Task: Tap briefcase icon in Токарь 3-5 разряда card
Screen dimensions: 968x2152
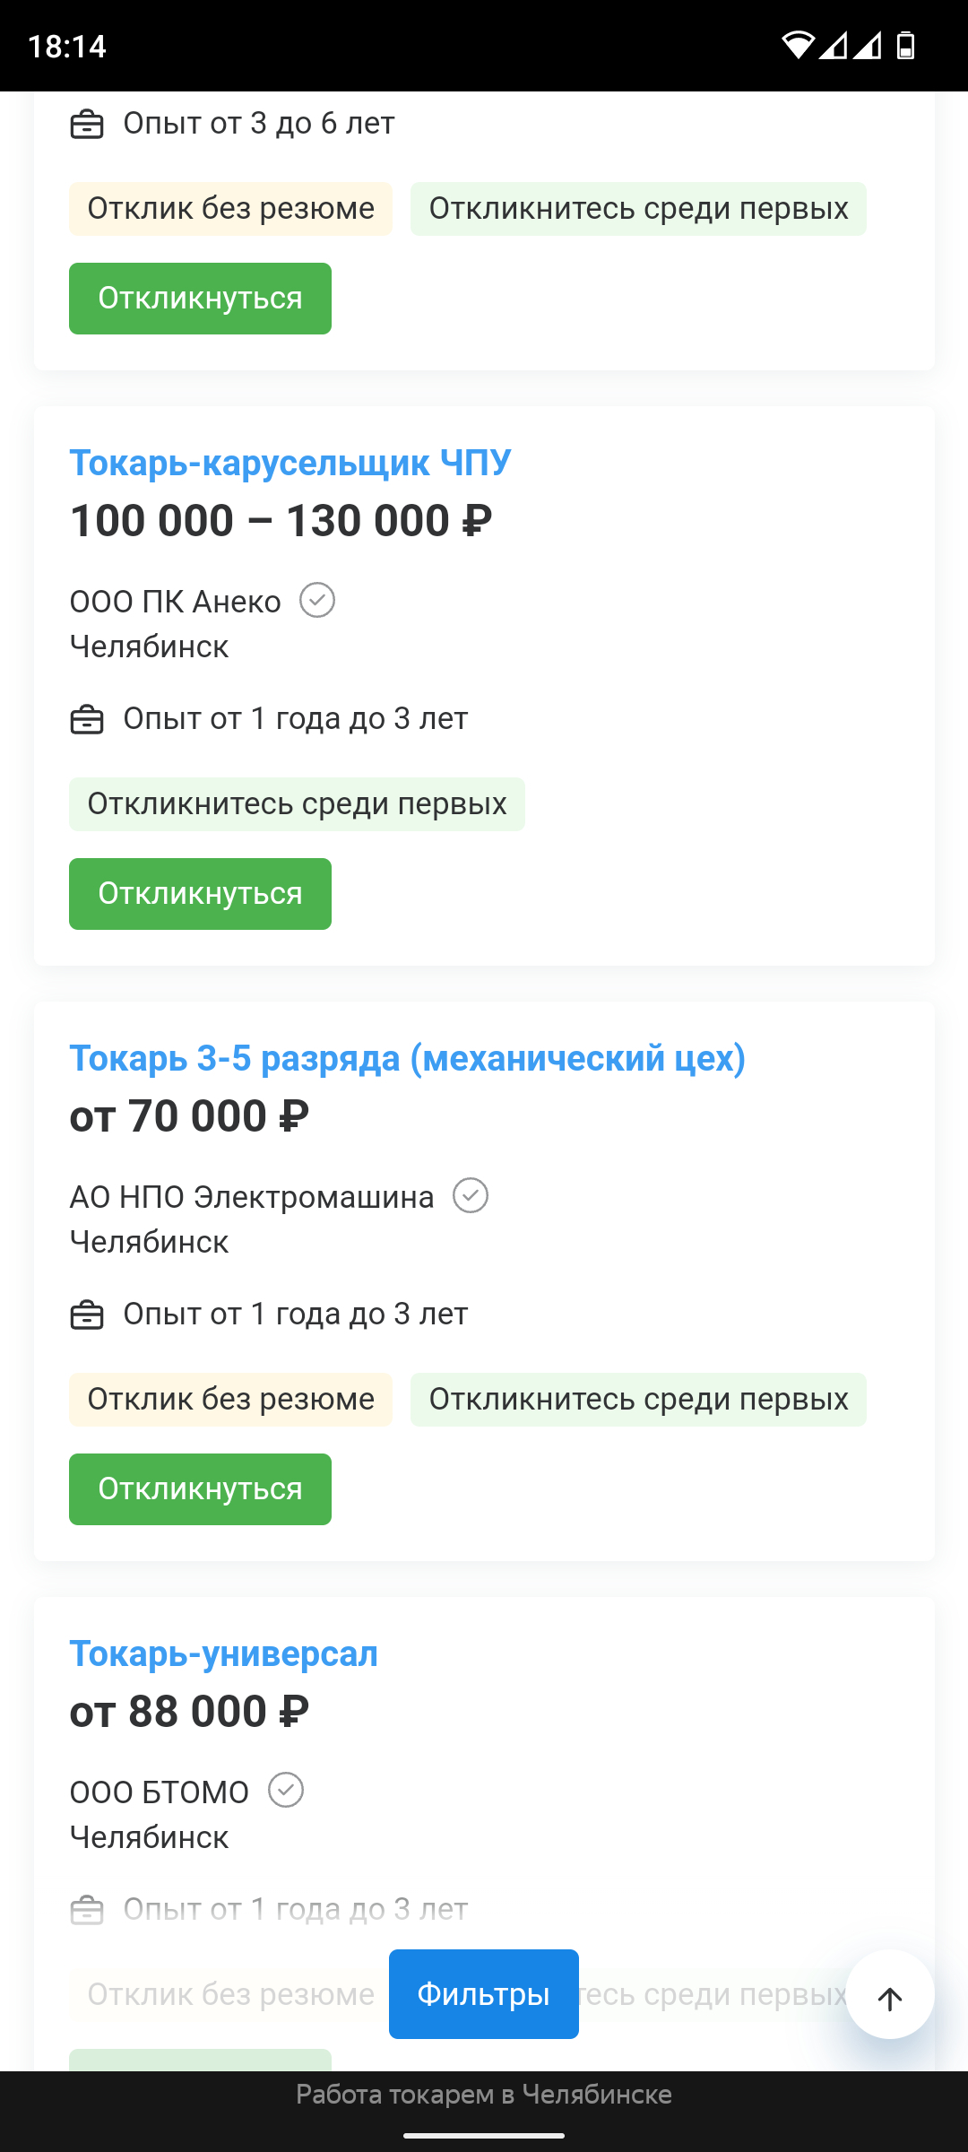Action: (x=87, y=1315)
